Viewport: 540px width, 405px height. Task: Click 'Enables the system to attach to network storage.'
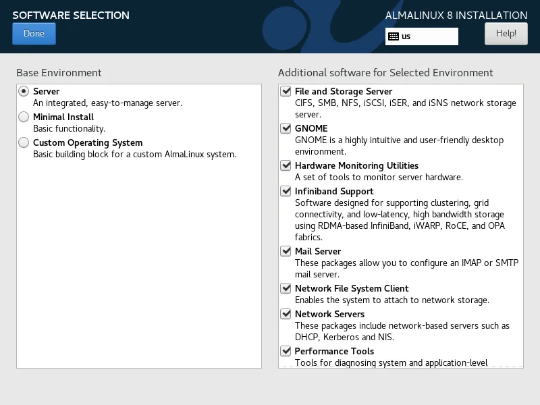[392, 300]
